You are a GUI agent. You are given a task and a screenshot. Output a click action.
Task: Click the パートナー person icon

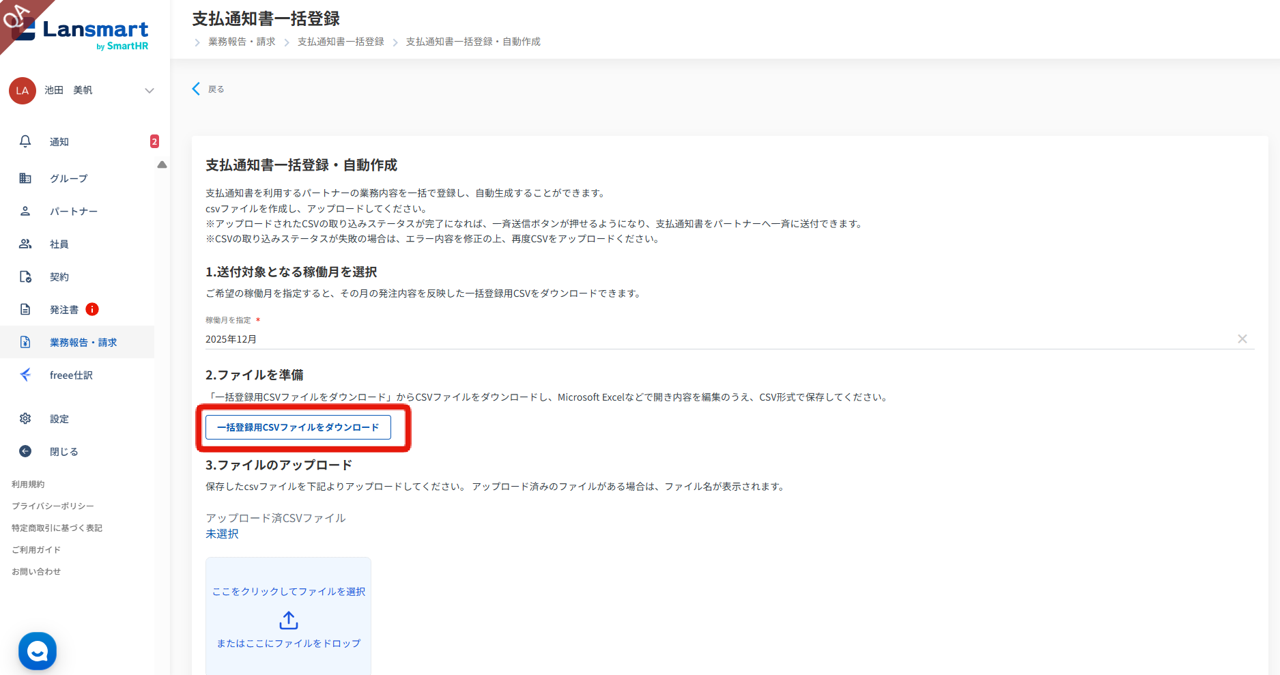click(x=25, y=211)
